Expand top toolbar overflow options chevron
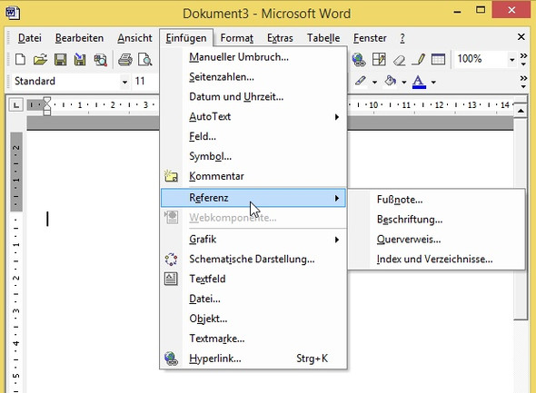Viewport: 536px width, 393px height. (x=523, y=59)
